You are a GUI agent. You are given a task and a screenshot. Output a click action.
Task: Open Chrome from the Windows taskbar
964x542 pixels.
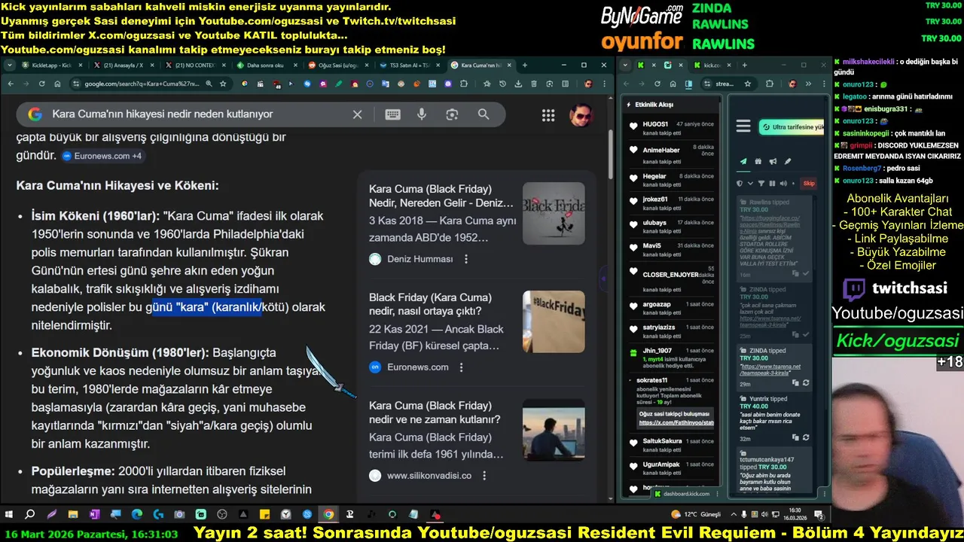coord(328,515)
